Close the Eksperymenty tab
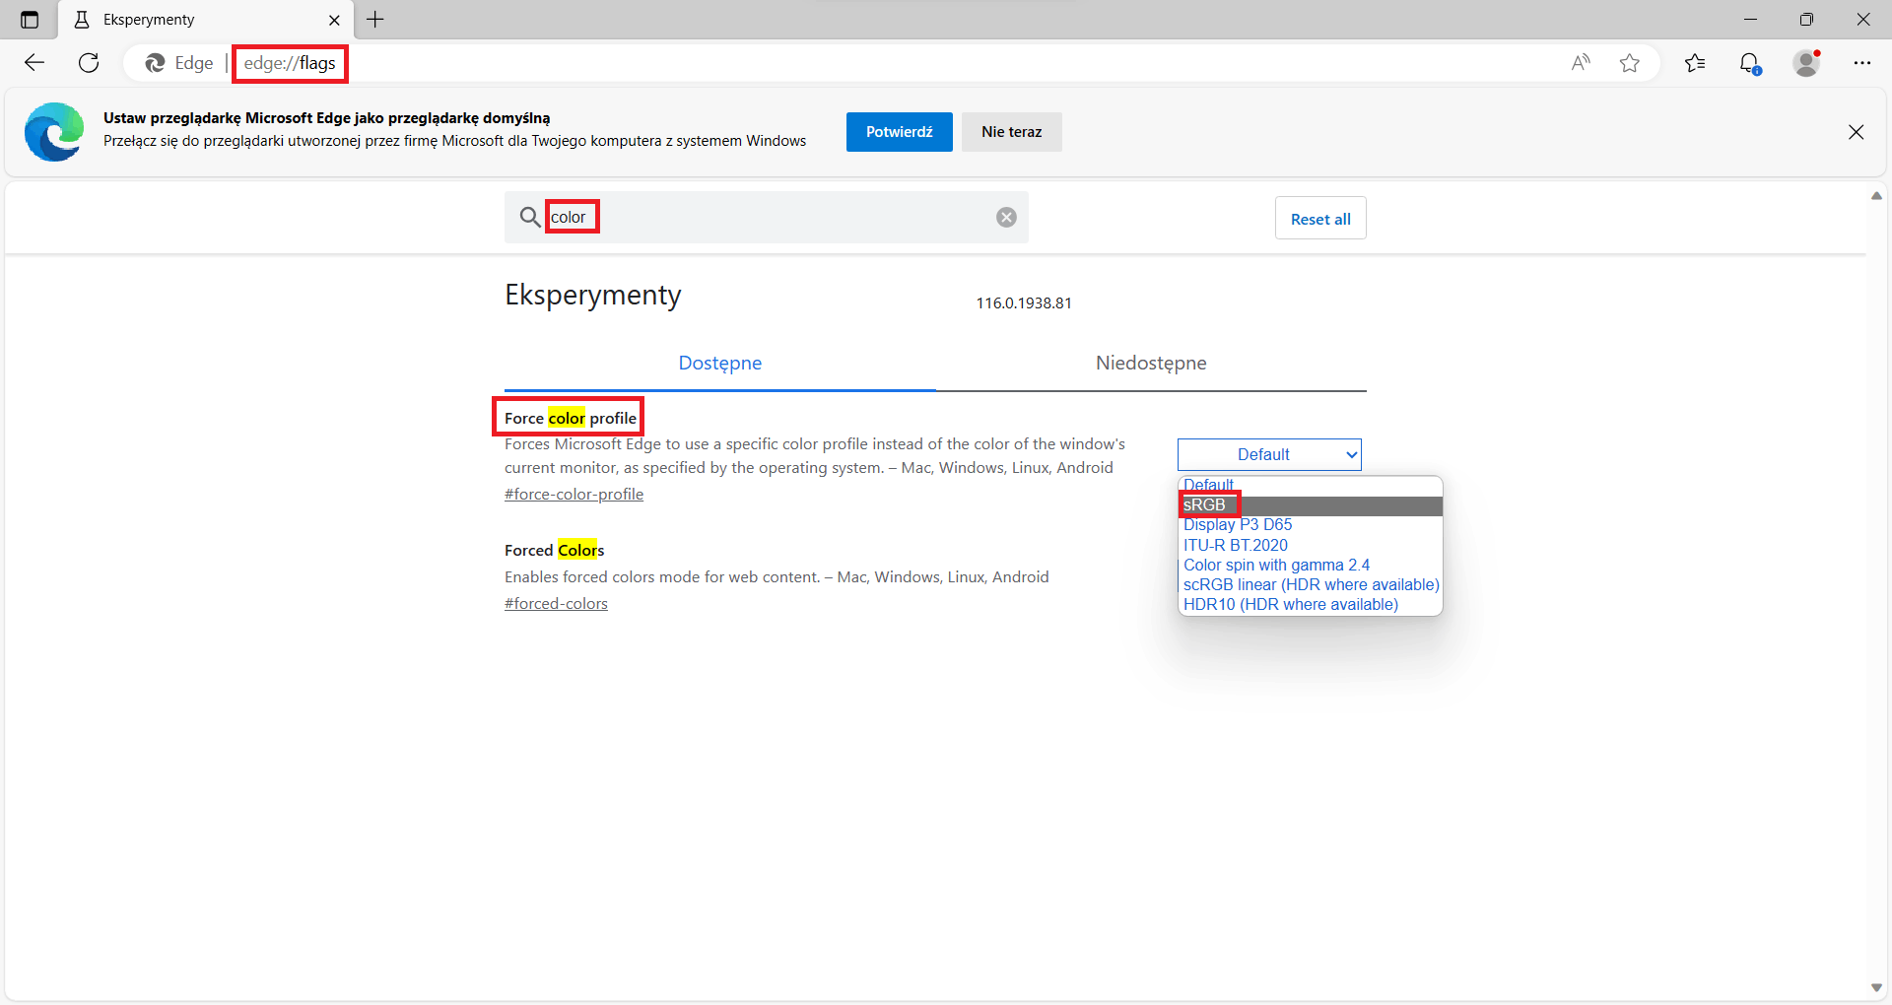Screen dimensions: 1892x1005 tap(334, 20)
